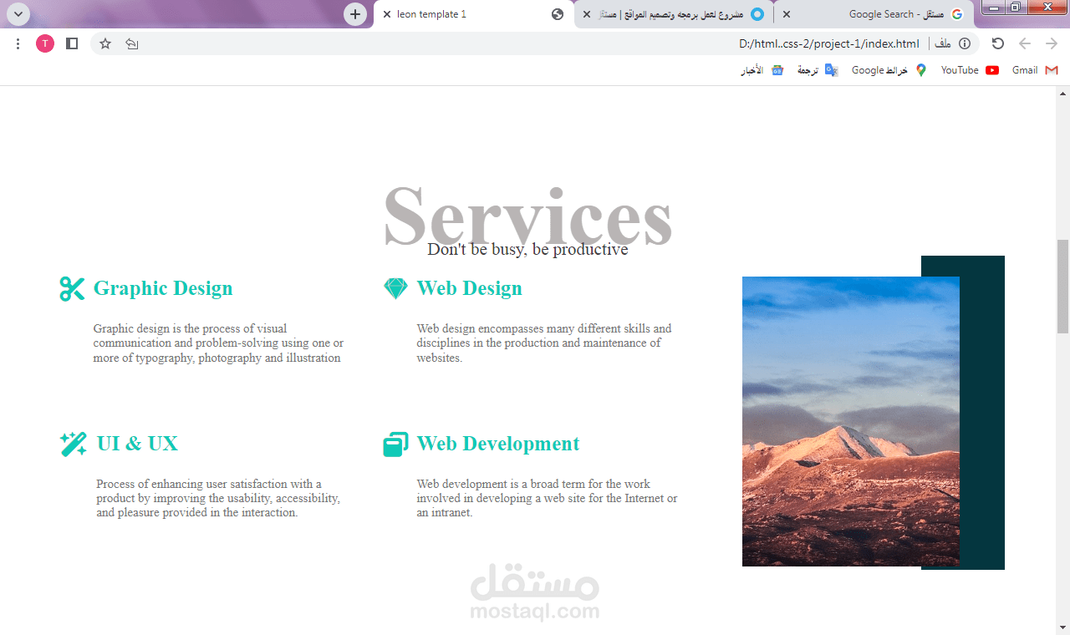Click the Web design description paragraph
The width and height of the screenshot is (1070, 635).
point(544,343)
